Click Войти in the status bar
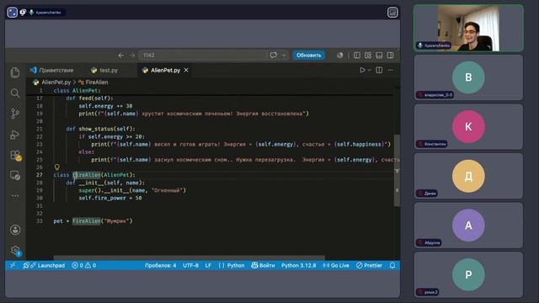This screenshot has height=303, width=539. click(263, 266)
